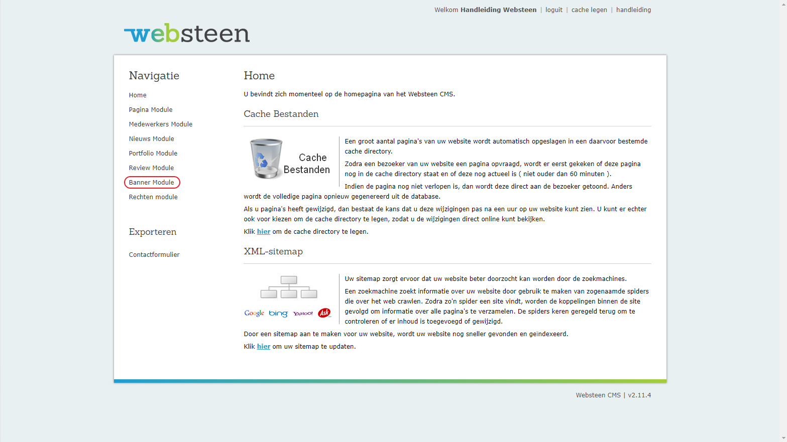Open the handleiding link at top
Image resolution: width=787 pixels, height=442 pixels.
(x=634, y=10)
